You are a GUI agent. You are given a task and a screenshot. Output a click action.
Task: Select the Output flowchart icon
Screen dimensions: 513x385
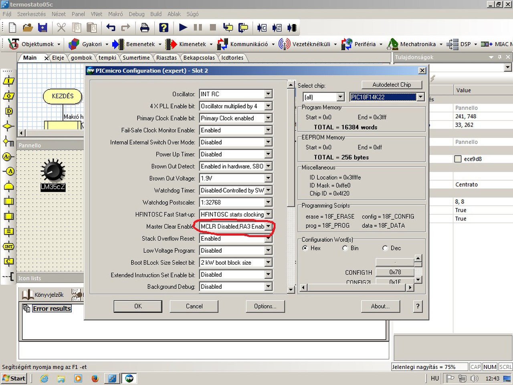8,96
